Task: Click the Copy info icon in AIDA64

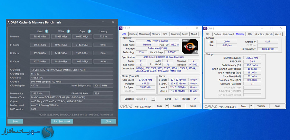Action: pyautogui.click(x=89, y=31)
